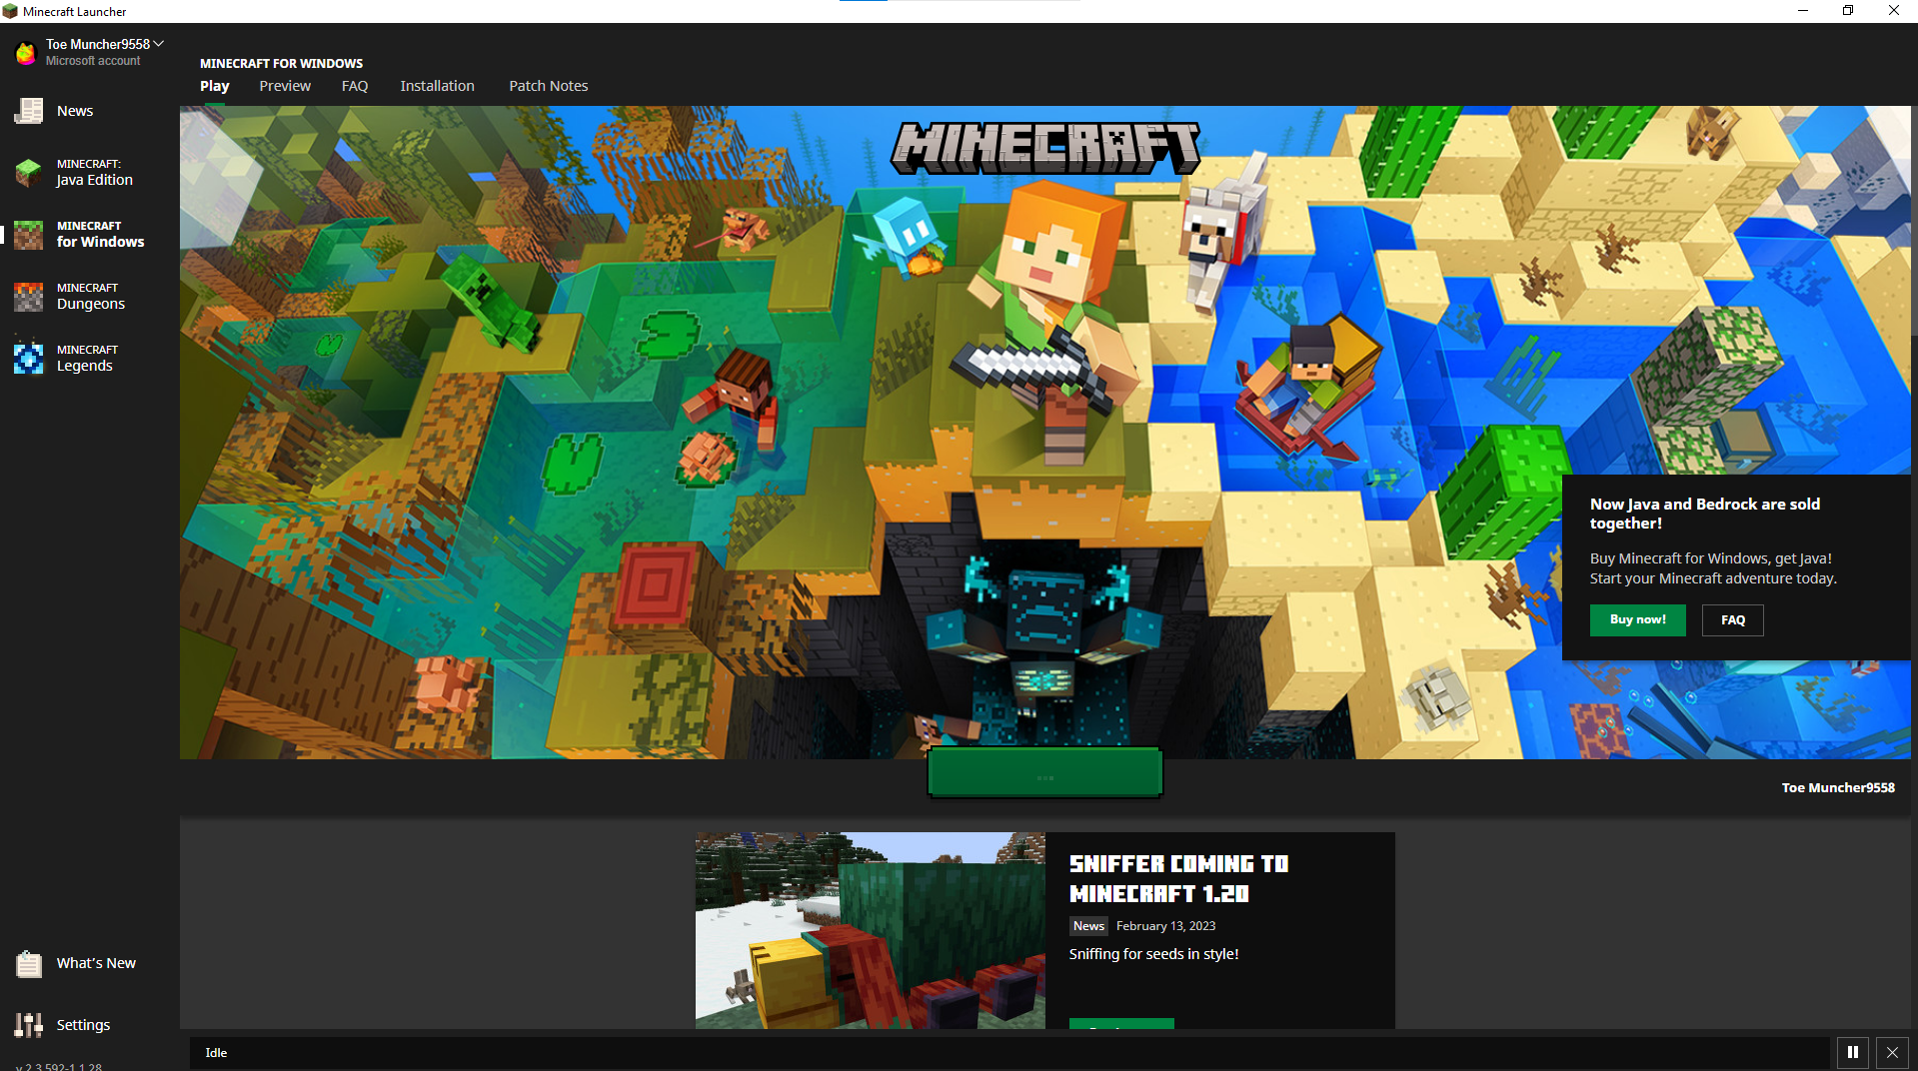1918x1071 pixels.
Task: Restore down the Minecraft Launcher window
Action: tap(1848, 11)
